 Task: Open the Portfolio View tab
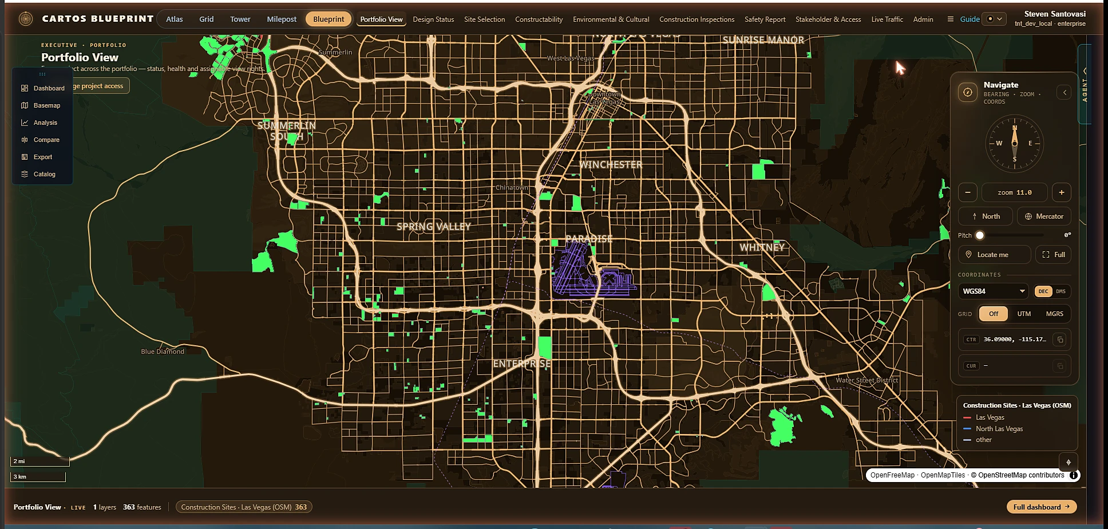click(x=381, y=19)
